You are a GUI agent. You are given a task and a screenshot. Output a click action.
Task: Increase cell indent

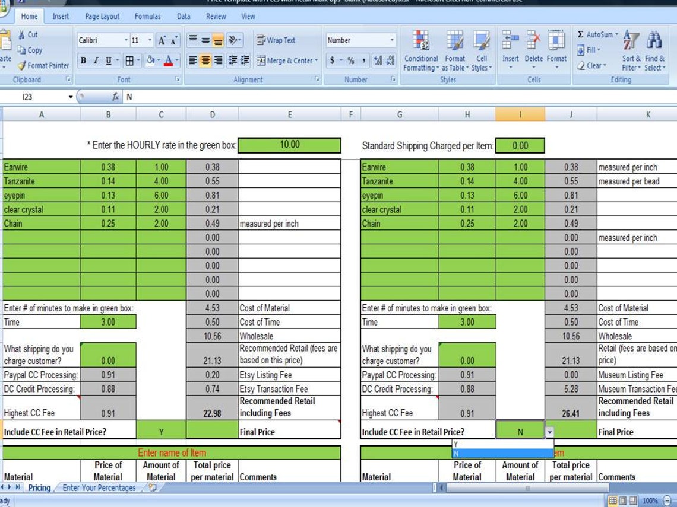click(x=245, y=60)
